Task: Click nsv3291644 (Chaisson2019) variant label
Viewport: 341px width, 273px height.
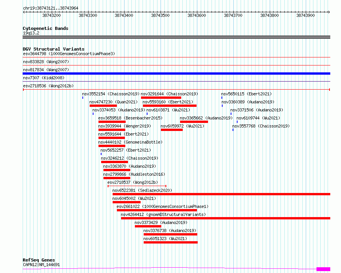Action: tap(169, 94)
